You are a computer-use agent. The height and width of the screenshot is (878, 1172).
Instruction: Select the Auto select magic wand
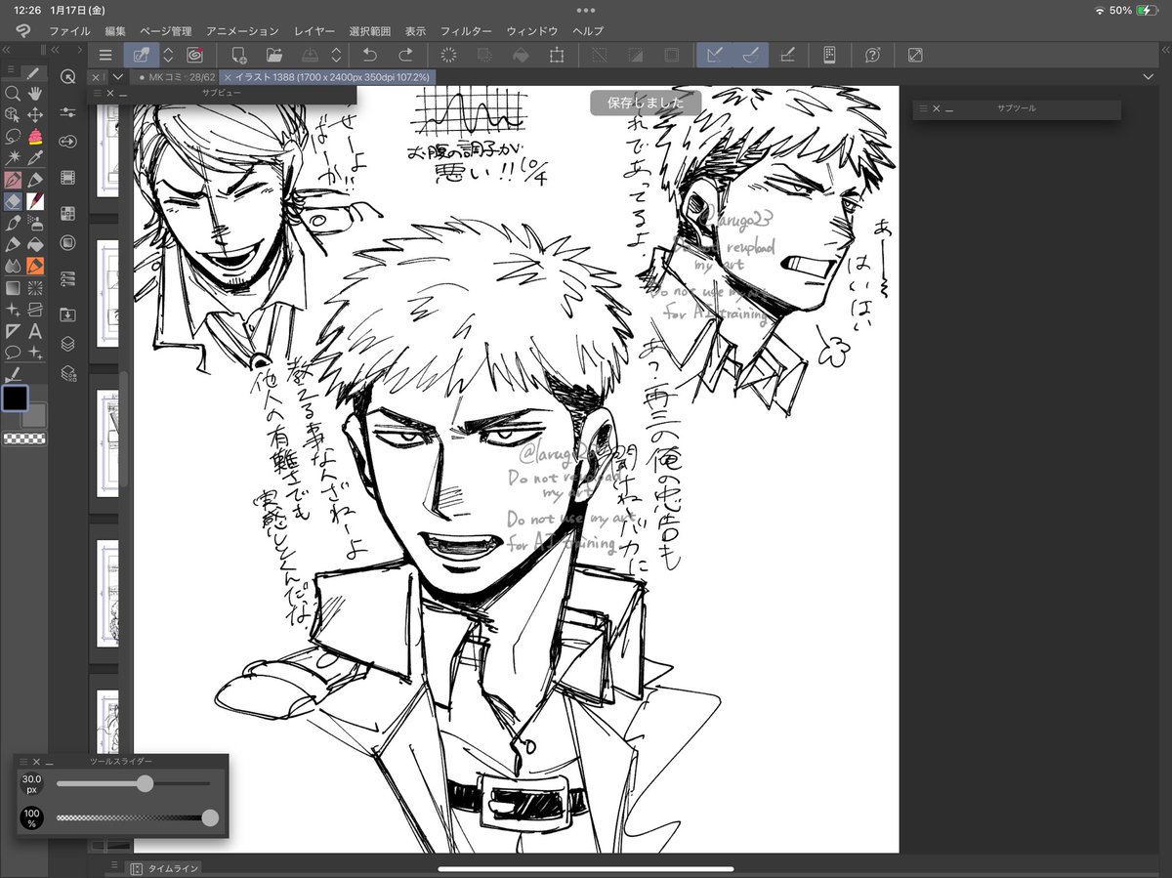coord(13,158)
